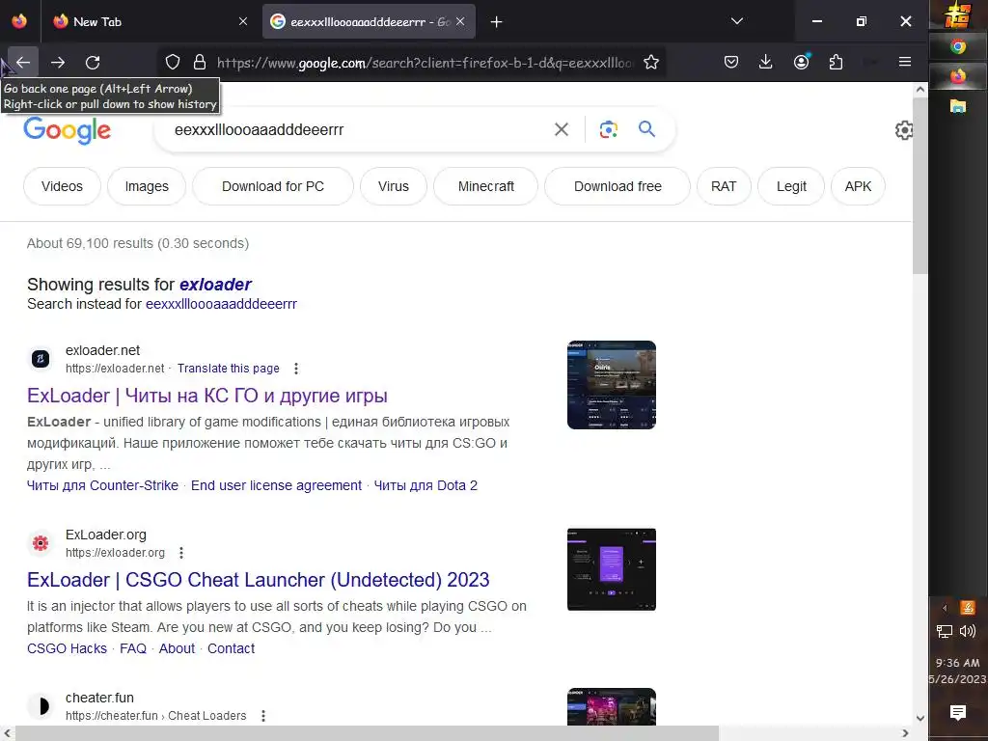This screenshot has height=741, width=988.
Task: Expand the list all tabs dropdown
Action: (736, 21)
